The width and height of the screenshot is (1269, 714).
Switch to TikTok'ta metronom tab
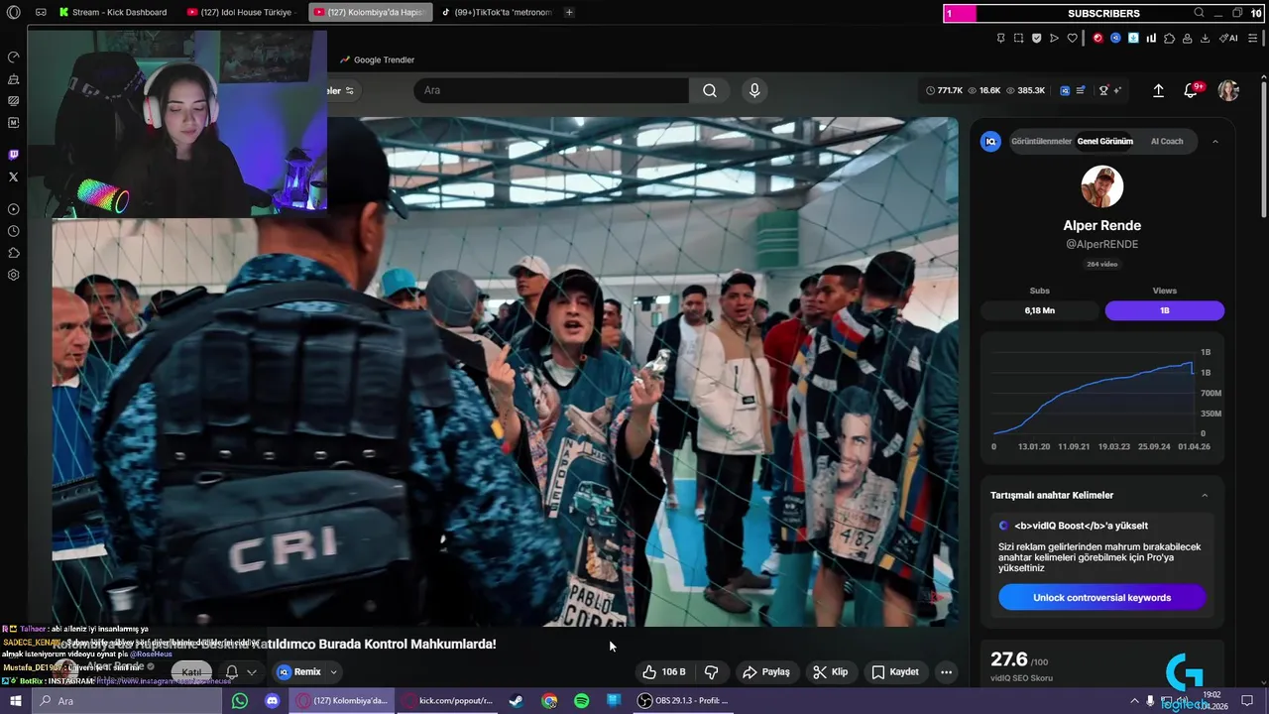496,12
